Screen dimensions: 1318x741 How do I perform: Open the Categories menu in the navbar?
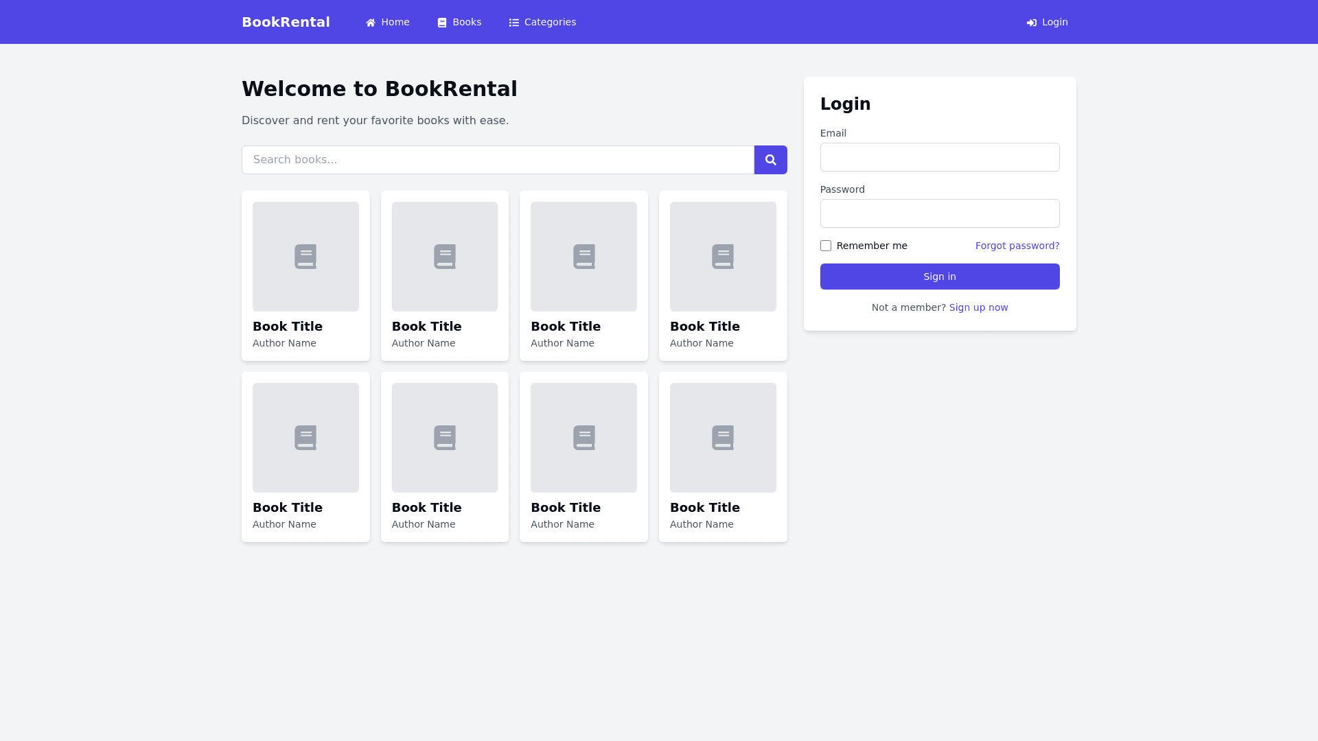[x=550, y=22]
